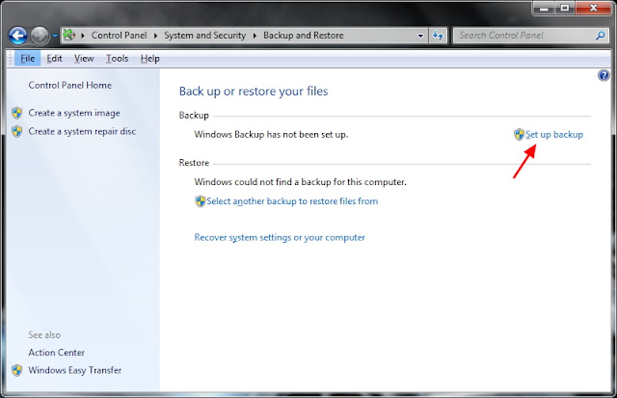Expand the arrow after System and Security

point(255,36)
